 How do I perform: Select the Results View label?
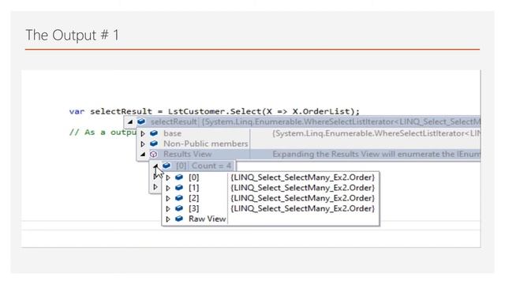pos(188,155)
